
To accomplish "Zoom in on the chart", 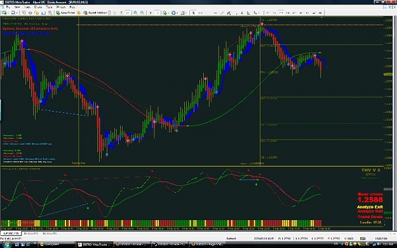I will click(x=136, y=13).
